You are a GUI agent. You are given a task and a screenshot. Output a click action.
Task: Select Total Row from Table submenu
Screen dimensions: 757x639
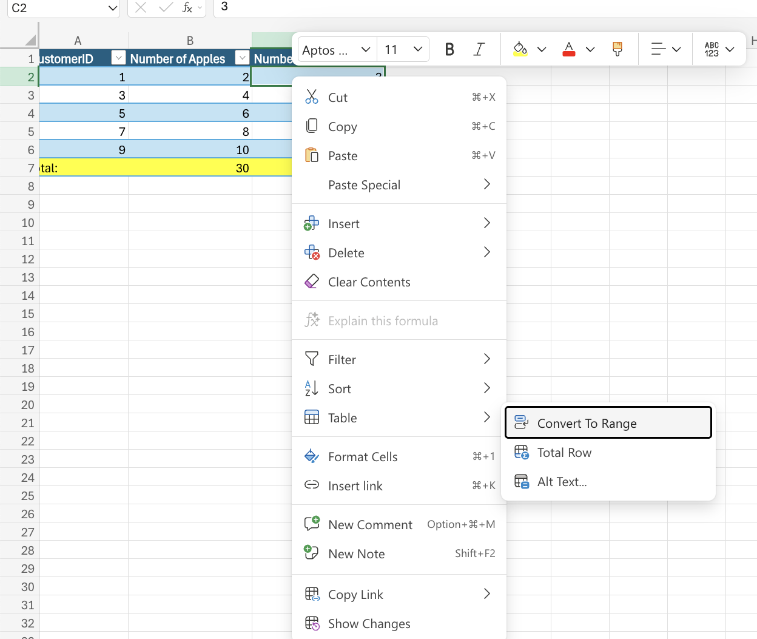(564, 453)
